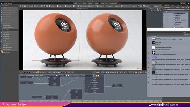Screen dimensions: 190x107
Task: Switch to the Setup layout tab
Action: [x=84, y=3]
